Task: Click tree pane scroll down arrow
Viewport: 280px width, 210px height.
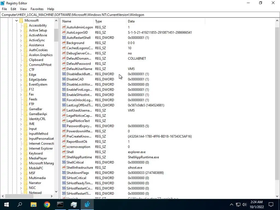Action: tap(56, 192)
